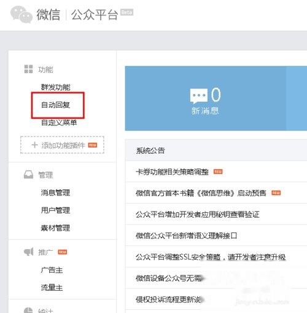Viewport: 307px width, 313px height.
Task: Click the 新消息 count tile
Action: pyautogui.click(x=205, y=98)
